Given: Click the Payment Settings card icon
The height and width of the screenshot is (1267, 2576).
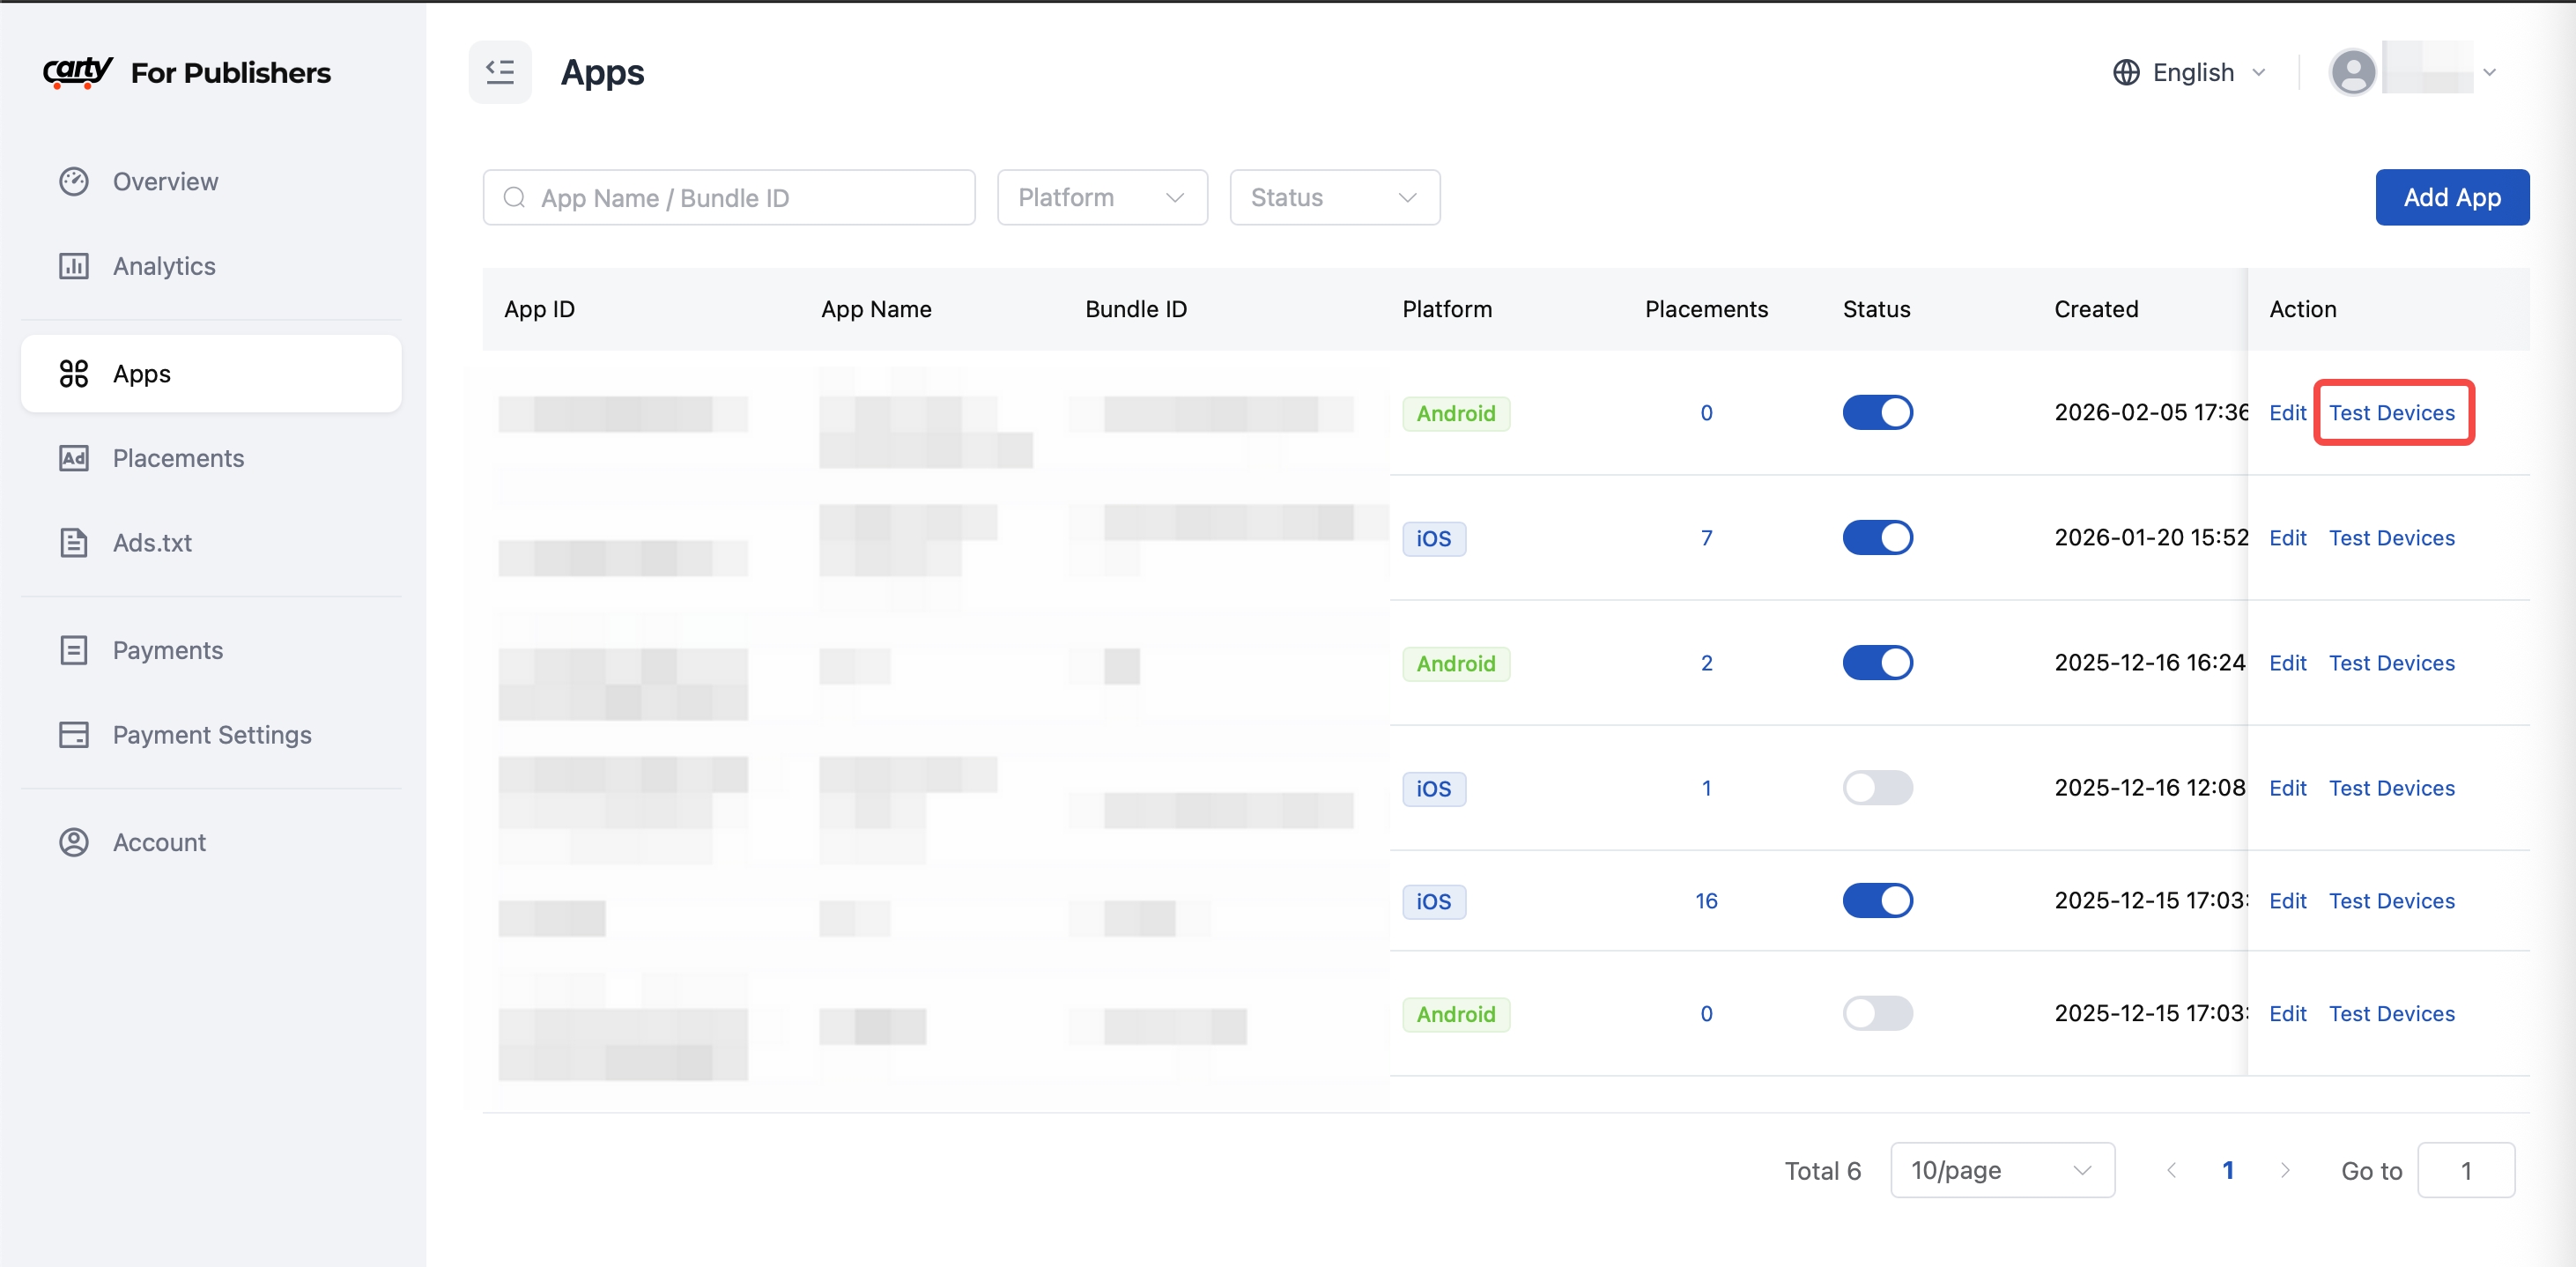Looking at the screenshot, I should coord(74,735).
